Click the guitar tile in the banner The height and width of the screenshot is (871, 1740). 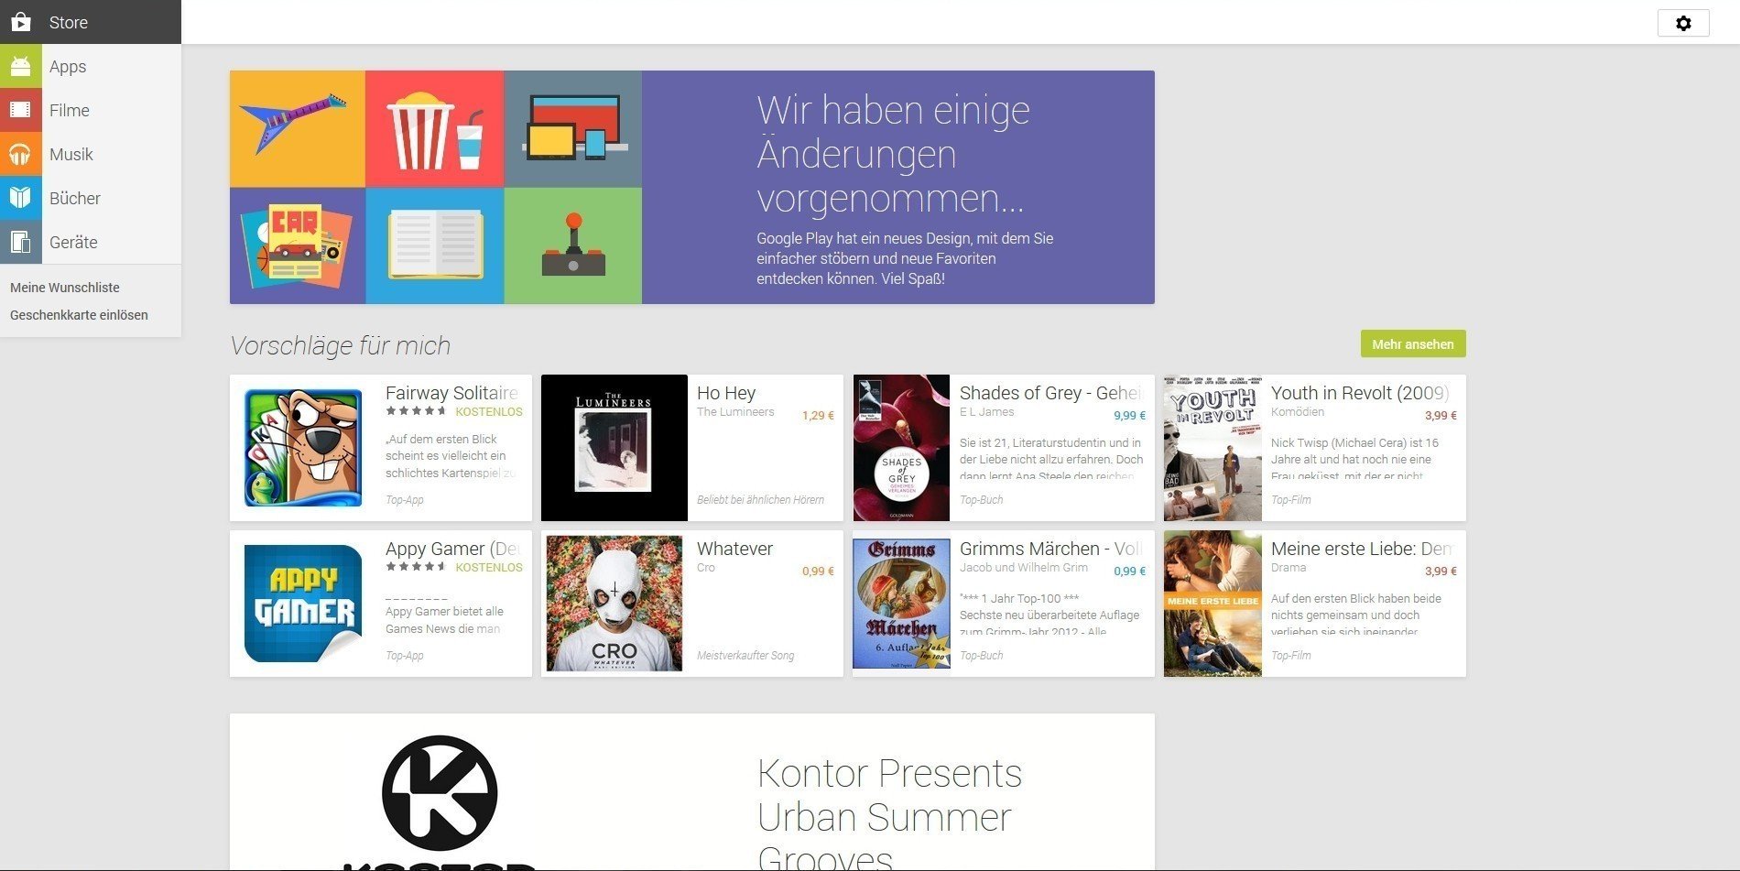(298, 129)
